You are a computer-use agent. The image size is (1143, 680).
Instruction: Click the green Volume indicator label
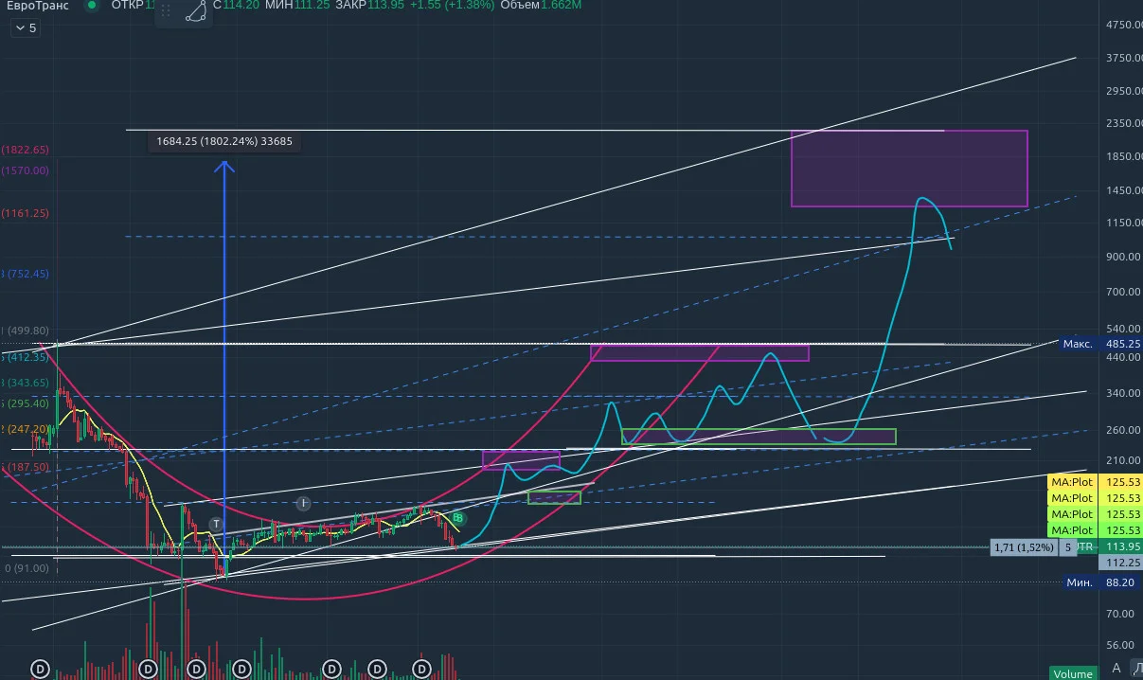tap(1072, 673)
